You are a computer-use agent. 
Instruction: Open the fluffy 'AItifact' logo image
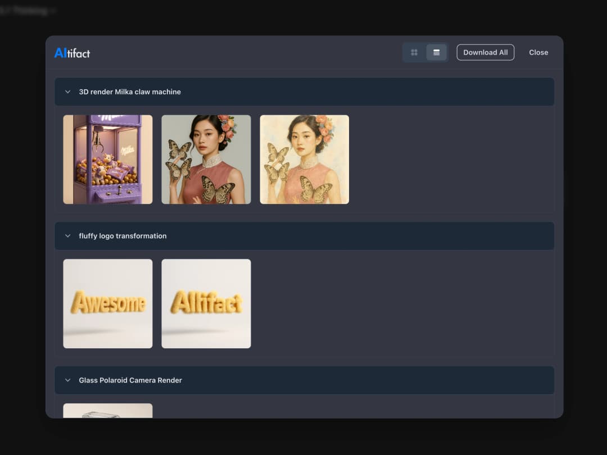206,303
